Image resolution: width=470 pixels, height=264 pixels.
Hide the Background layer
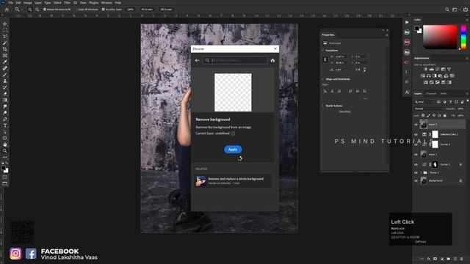point(416,181)
